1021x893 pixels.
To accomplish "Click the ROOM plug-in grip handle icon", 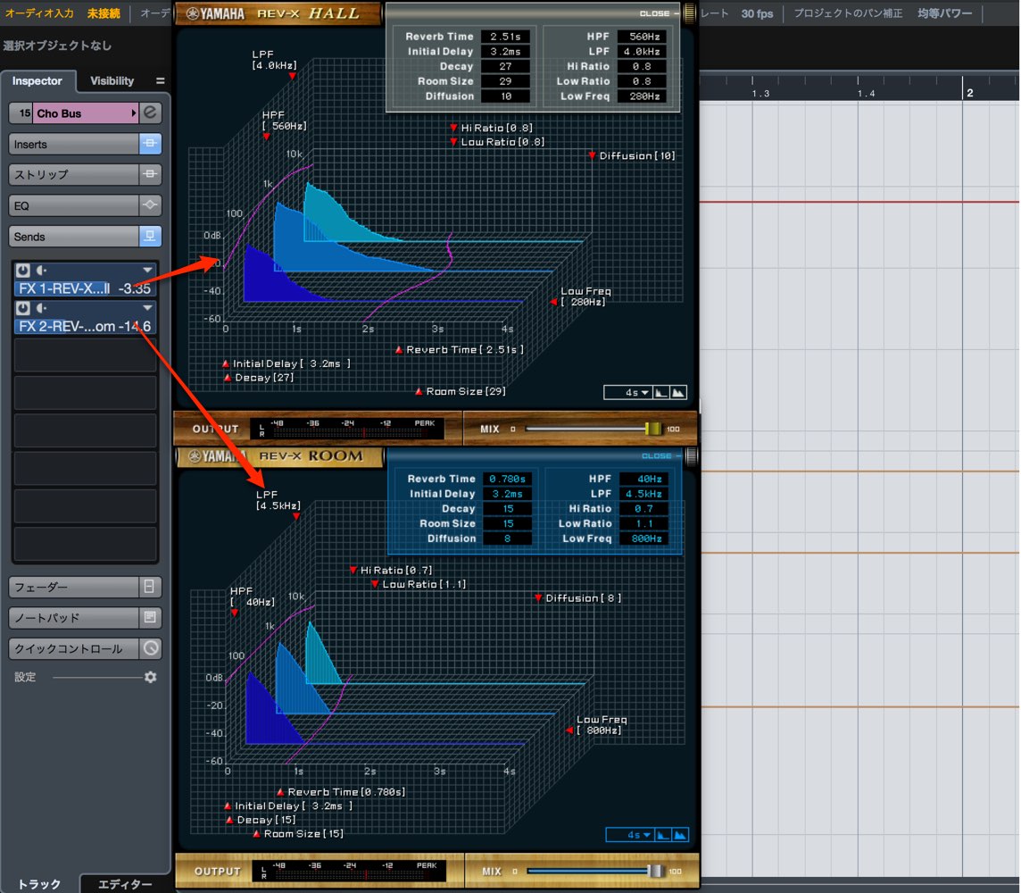I will point(691,455).
